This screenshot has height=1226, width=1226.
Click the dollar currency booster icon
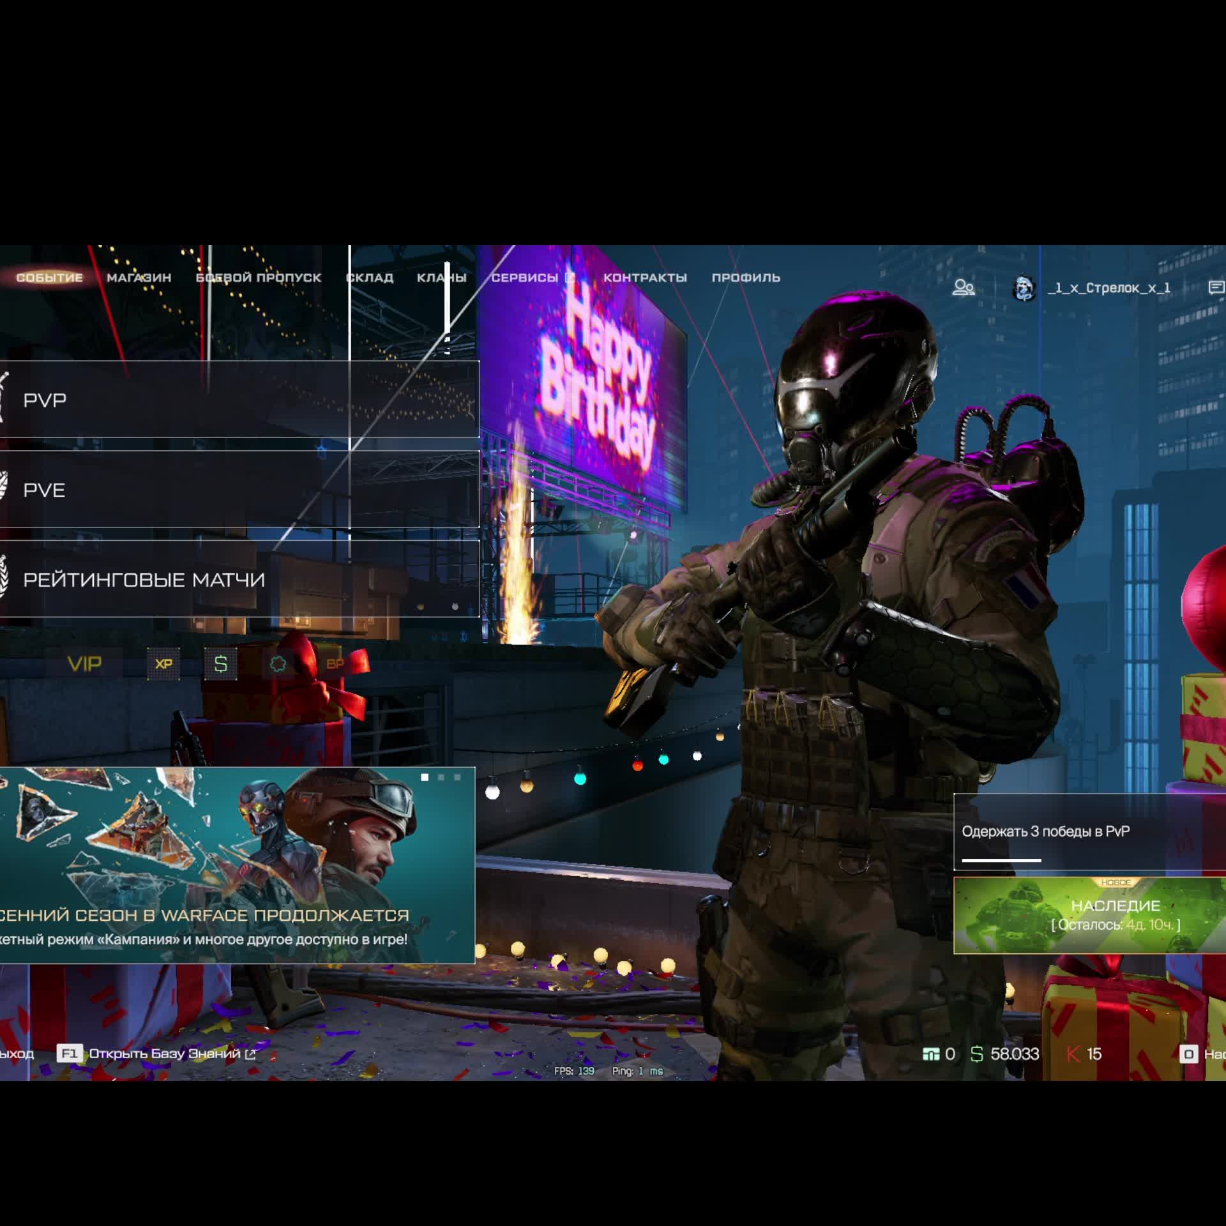[220, 664]
